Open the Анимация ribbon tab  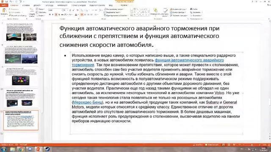(x=62, y=5)
